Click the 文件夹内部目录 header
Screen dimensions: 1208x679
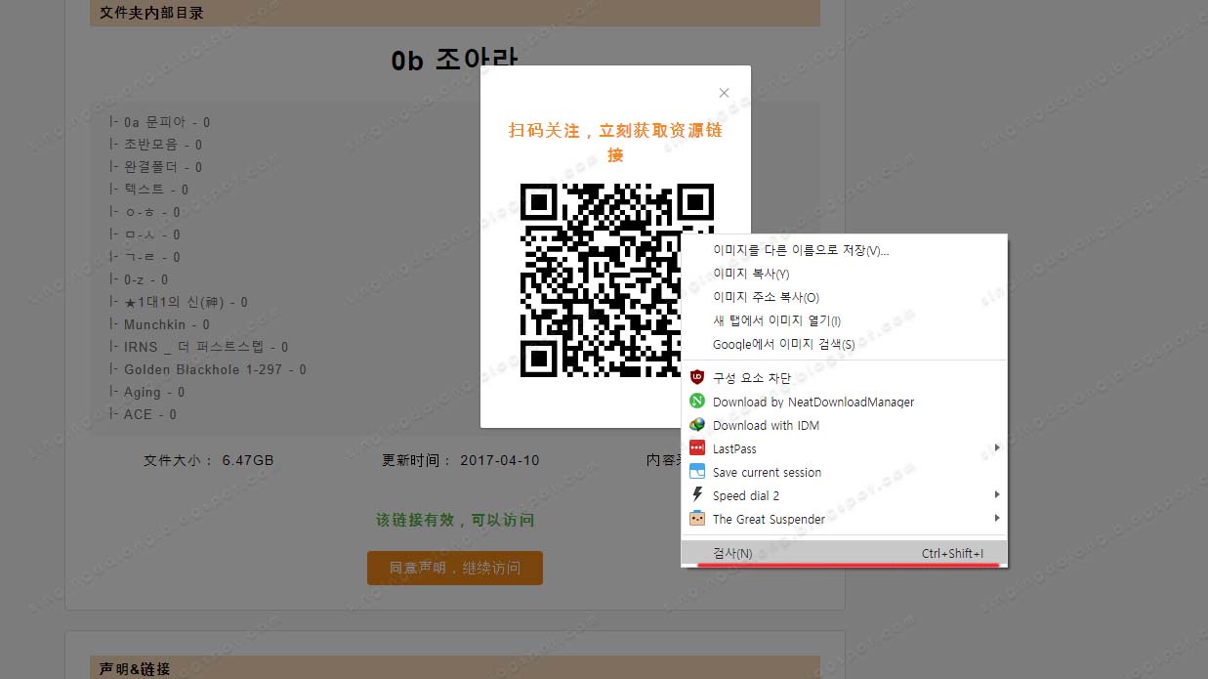click(151, 13)
